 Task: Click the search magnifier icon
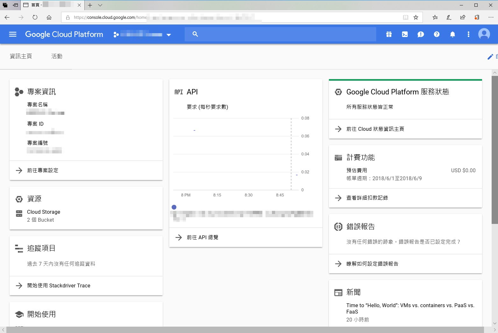(x=195, y=34)
